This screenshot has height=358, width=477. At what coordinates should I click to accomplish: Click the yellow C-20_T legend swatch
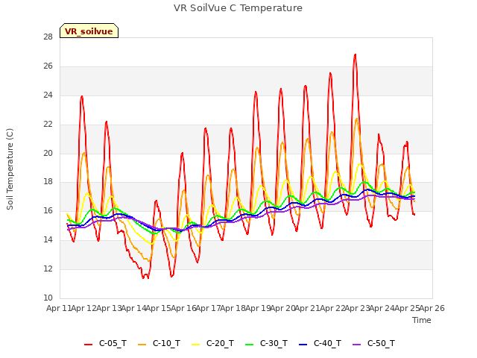tap(196, 345)
